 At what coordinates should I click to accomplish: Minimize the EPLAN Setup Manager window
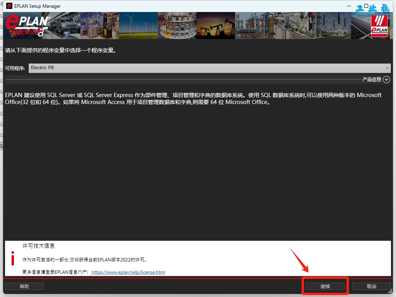(349, 6)
